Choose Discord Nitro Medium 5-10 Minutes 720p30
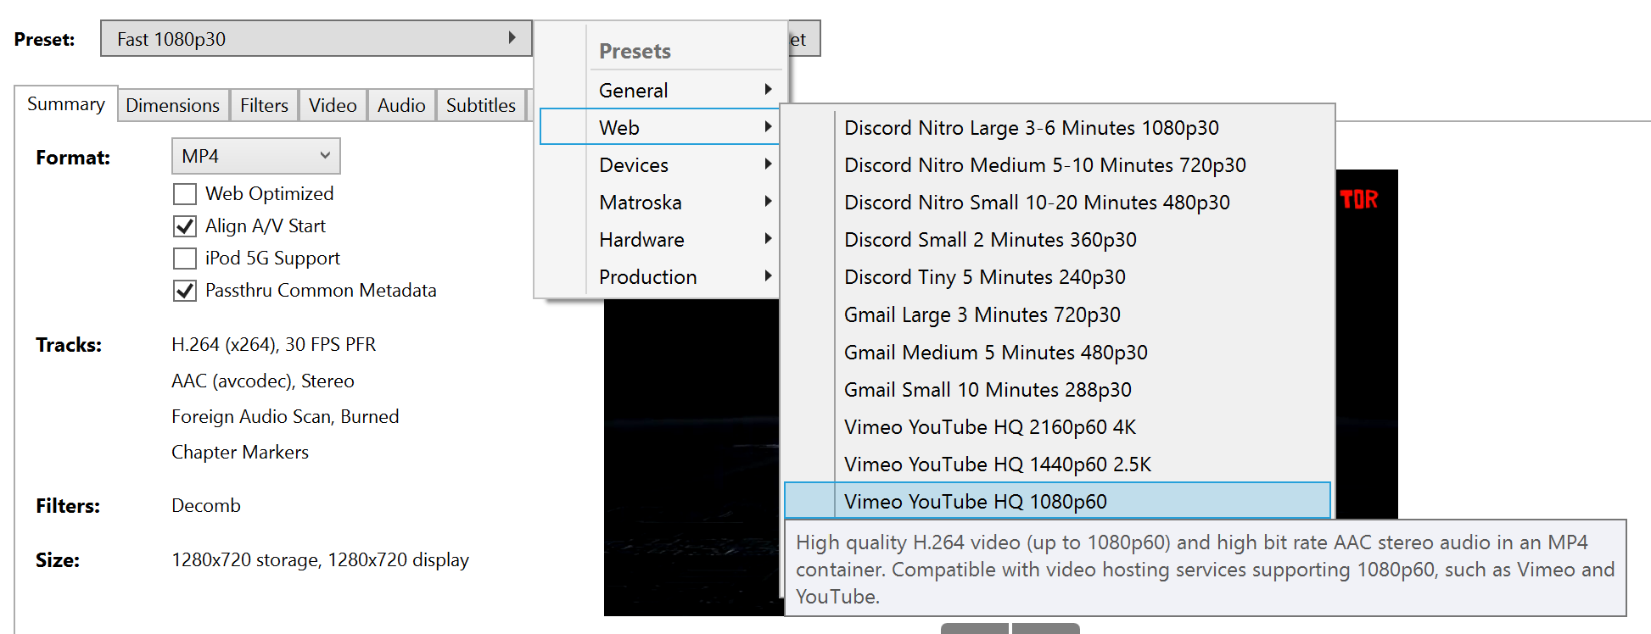This screenshot has width=1651, height=634. [x=1057, y=164]
